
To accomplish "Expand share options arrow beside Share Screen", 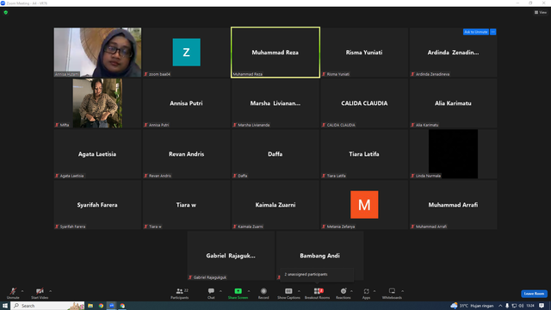I will point(249,291).
